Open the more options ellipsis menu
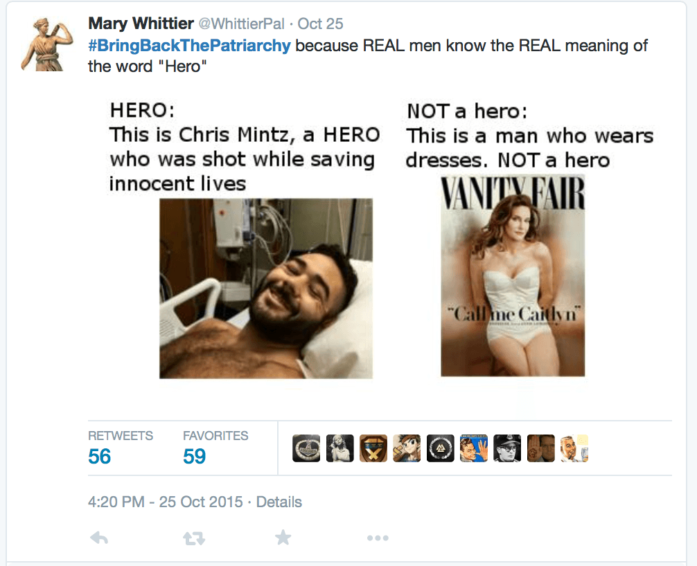Viewport: 697px width, 566px height. coord(377,538)
